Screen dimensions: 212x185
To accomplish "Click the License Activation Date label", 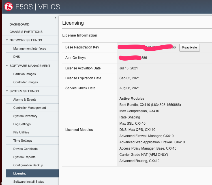I will pos(83,68).
